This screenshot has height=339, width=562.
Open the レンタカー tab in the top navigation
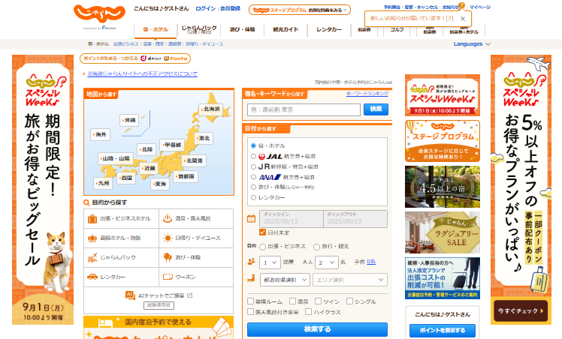pyautogui.click(x=328, y=30)
